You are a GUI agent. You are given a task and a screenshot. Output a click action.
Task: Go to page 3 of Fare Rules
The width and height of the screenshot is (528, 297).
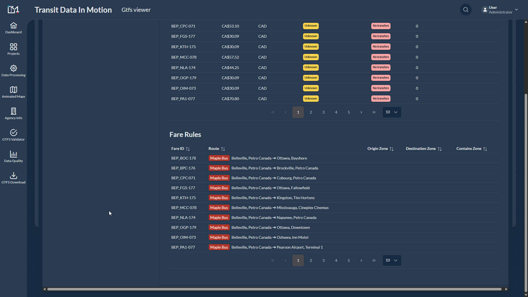[x=323, y=260]
